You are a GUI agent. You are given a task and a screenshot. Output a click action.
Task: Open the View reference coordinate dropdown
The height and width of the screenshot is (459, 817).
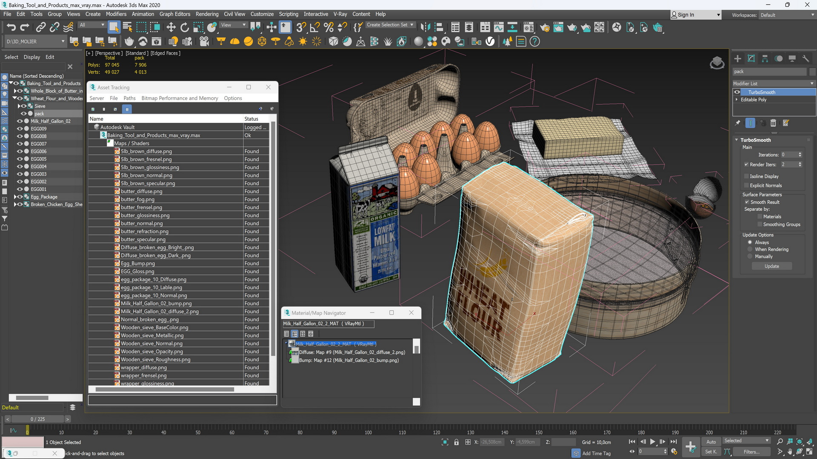tap(233, 25)
